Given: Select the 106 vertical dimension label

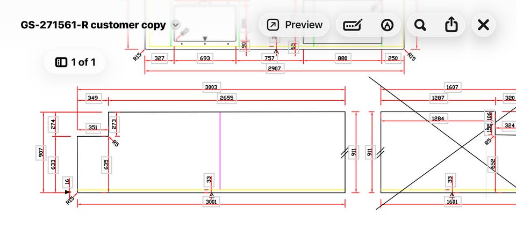Looking at the screenshot, I should pyautogui.click(x=489, y=116).
